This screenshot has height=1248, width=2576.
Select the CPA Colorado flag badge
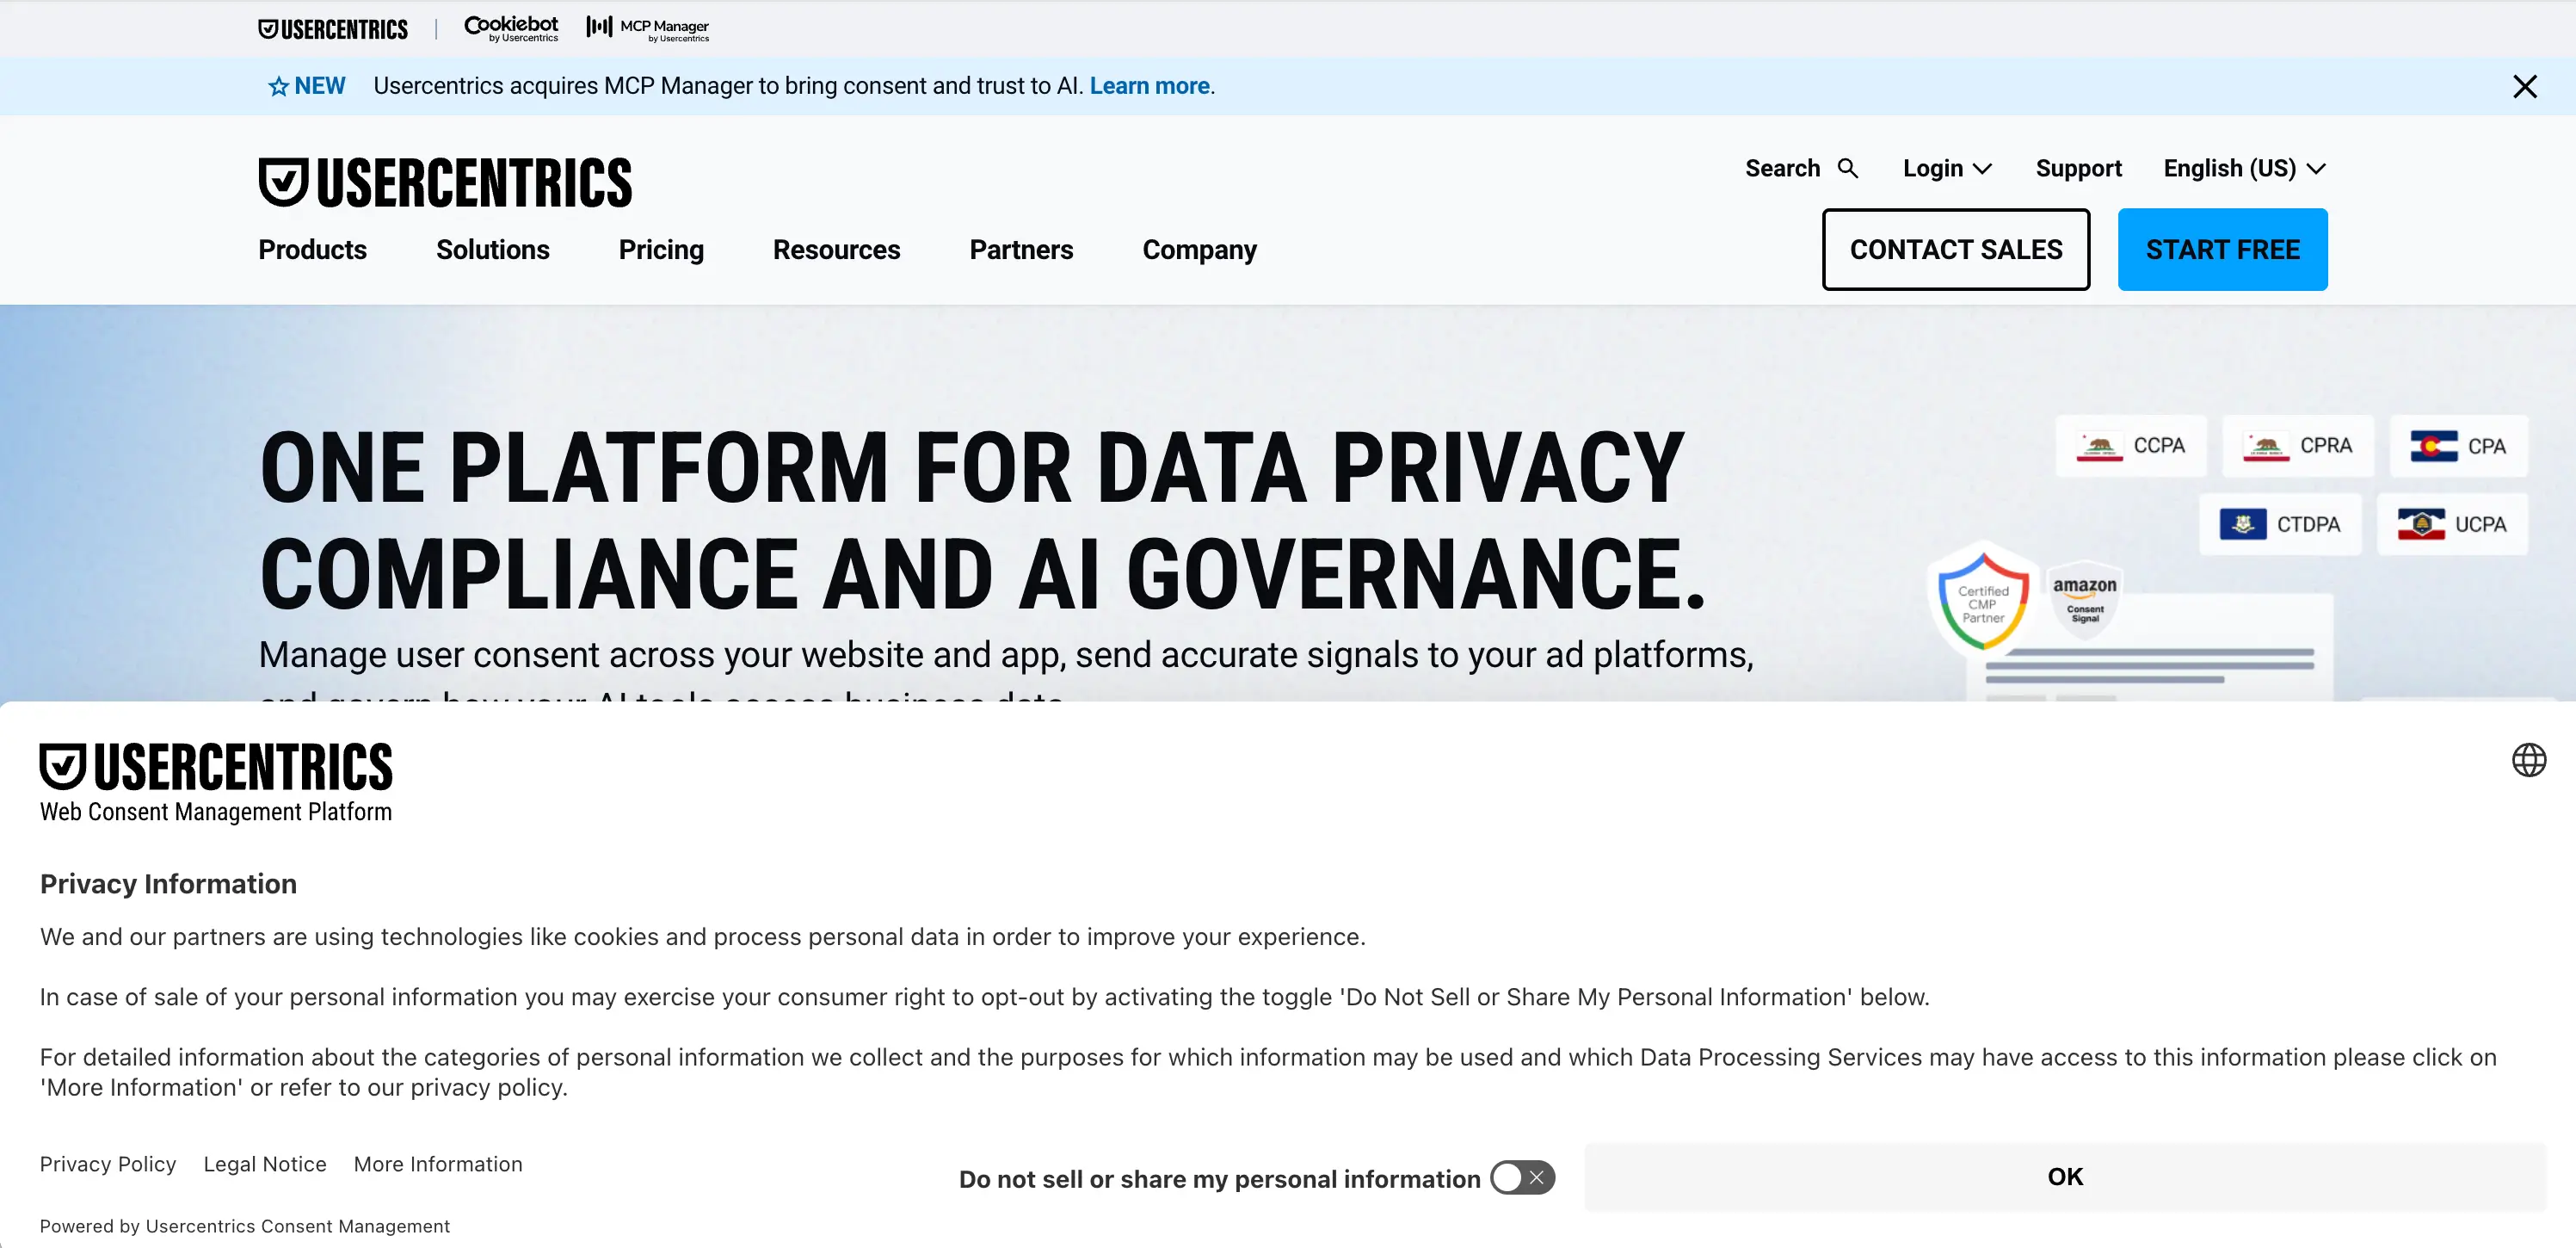coord(2458,446)
